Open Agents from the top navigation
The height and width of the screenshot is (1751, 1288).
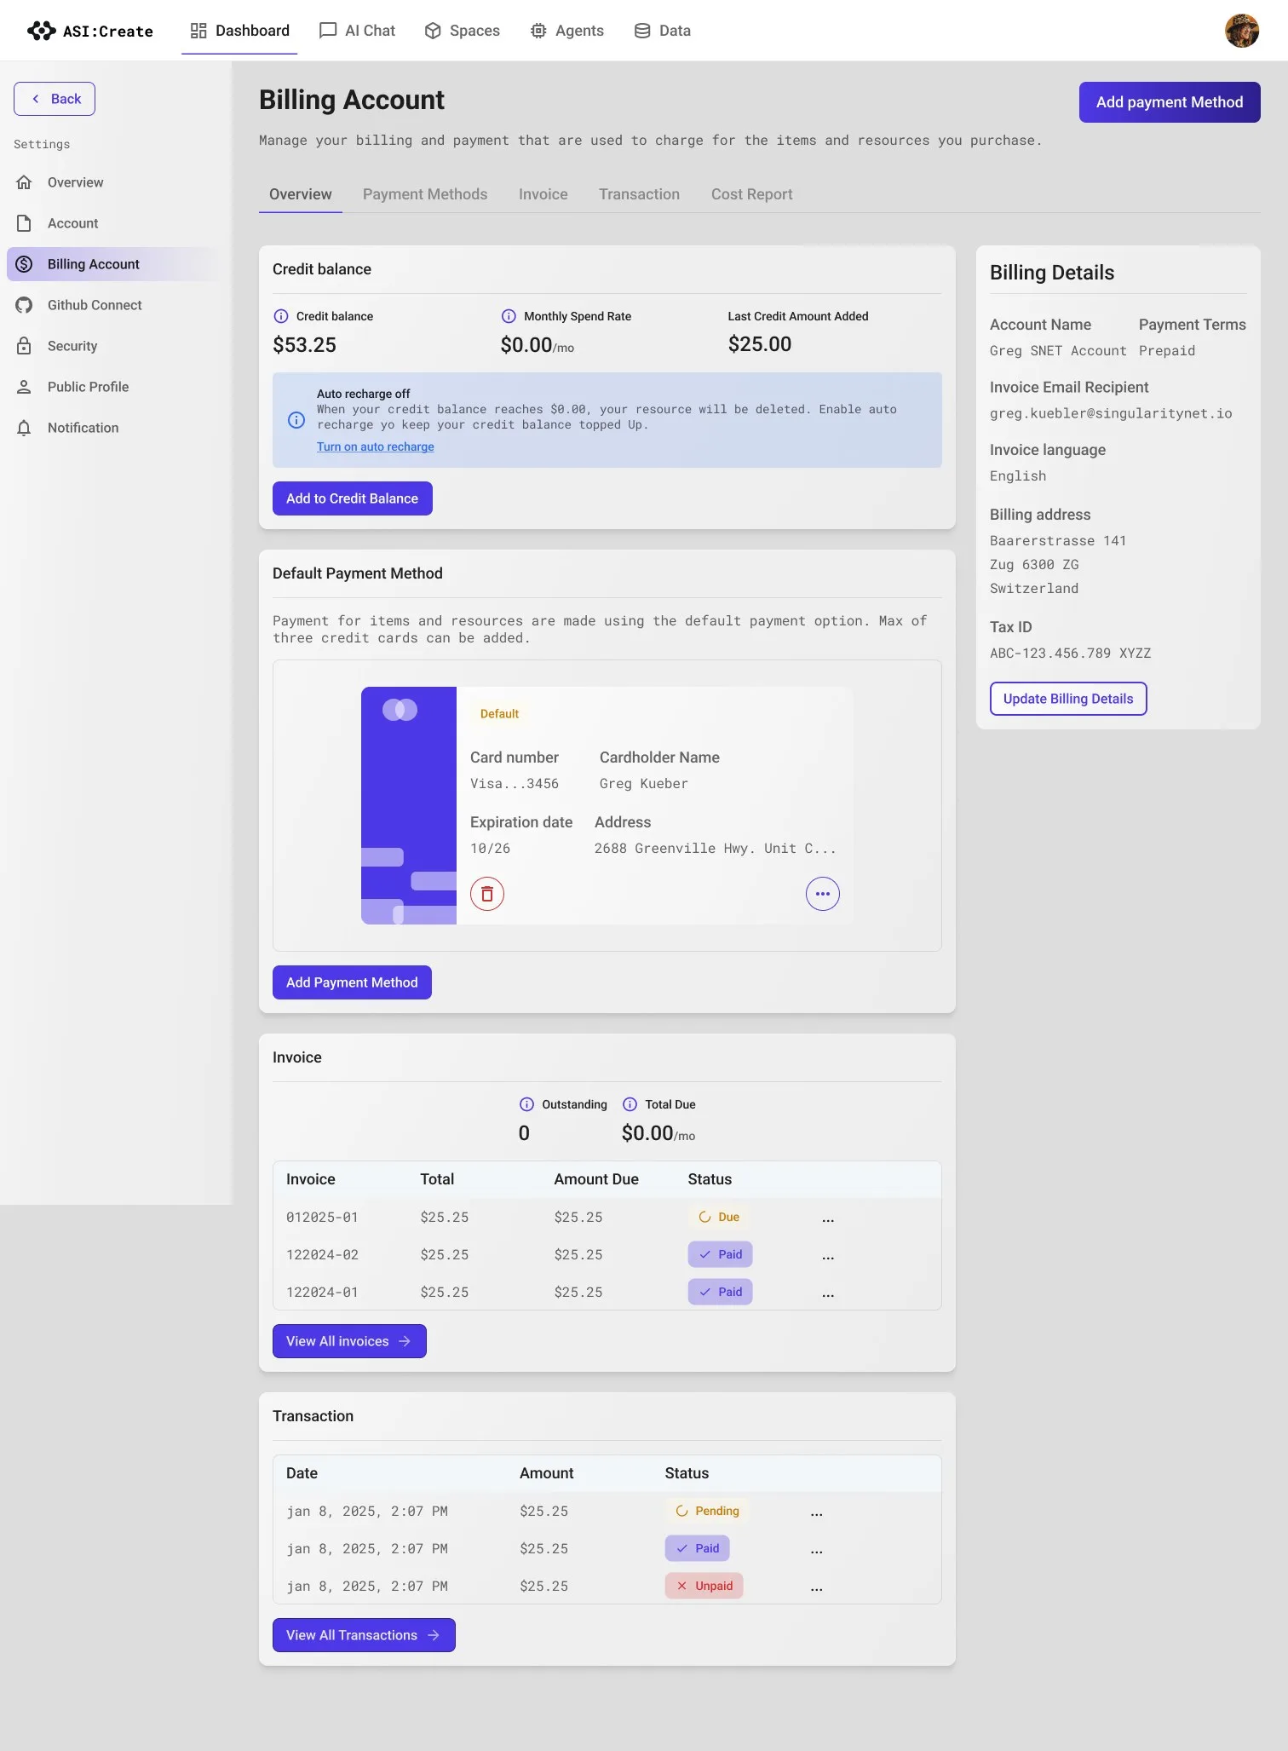[x=566, y=31]
